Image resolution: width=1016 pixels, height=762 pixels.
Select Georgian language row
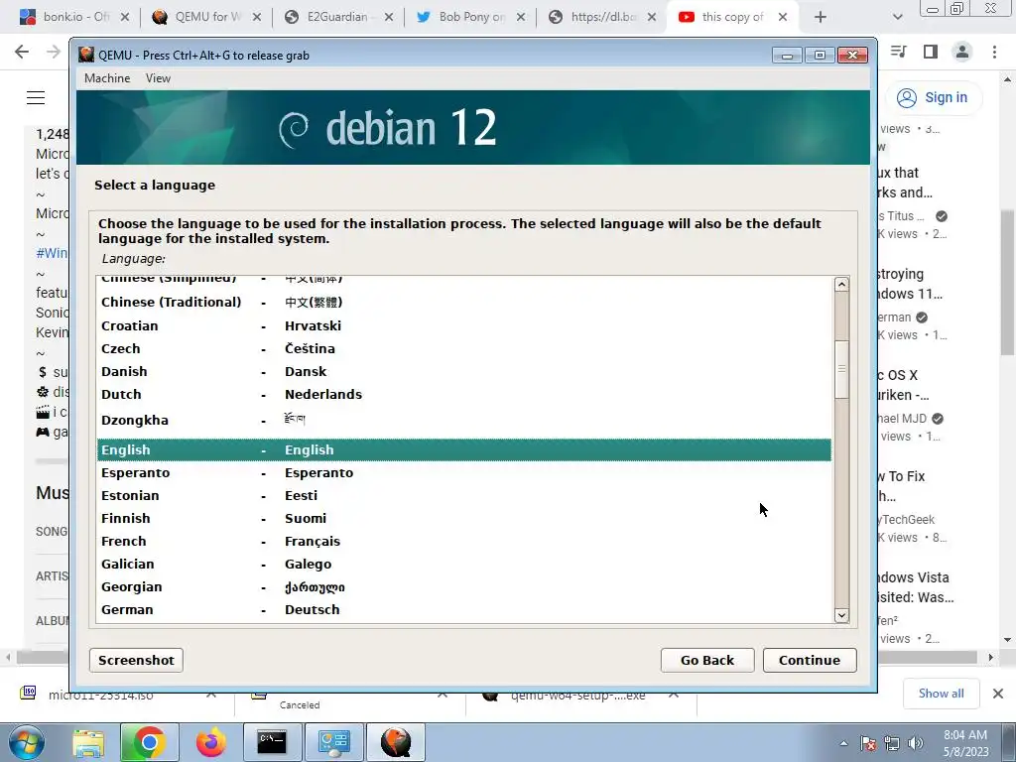pyautogui.click(x=464, y=587)
